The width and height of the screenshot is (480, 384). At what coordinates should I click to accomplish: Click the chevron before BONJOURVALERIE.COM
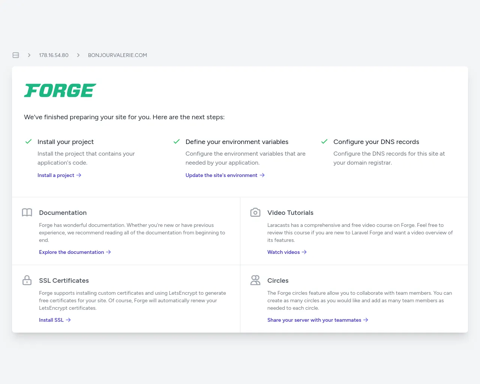(78, 55)
